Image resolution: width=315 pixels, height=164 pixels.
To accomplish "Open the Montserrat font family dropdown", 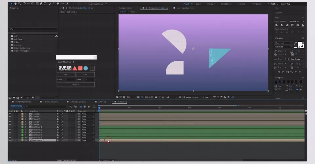I will (283, 43).
